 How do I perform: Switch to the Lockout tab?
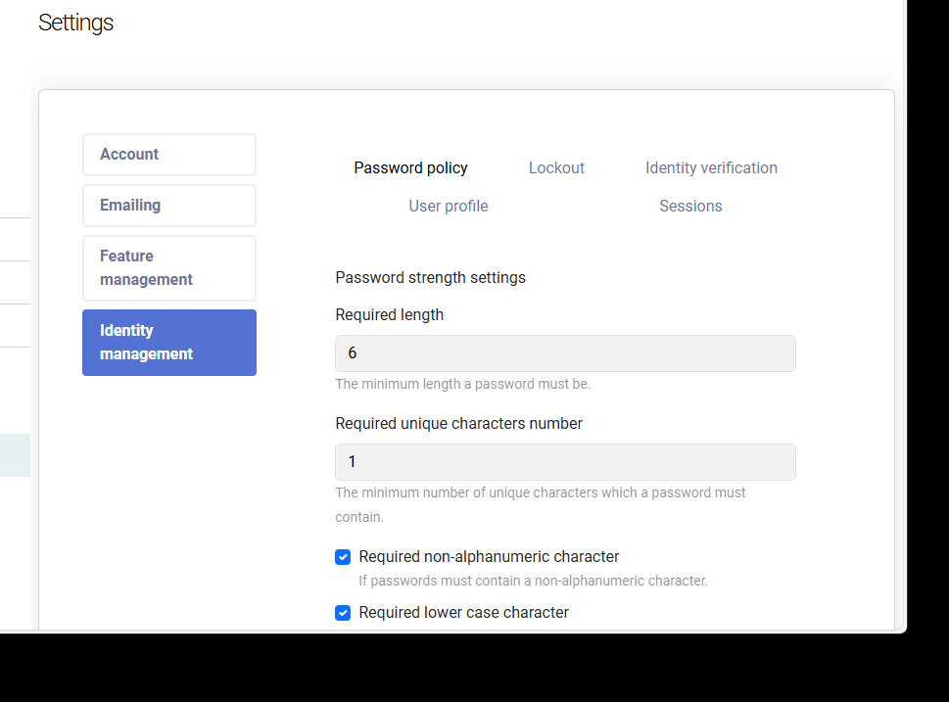pyautogui.click(x=556, y=168)
